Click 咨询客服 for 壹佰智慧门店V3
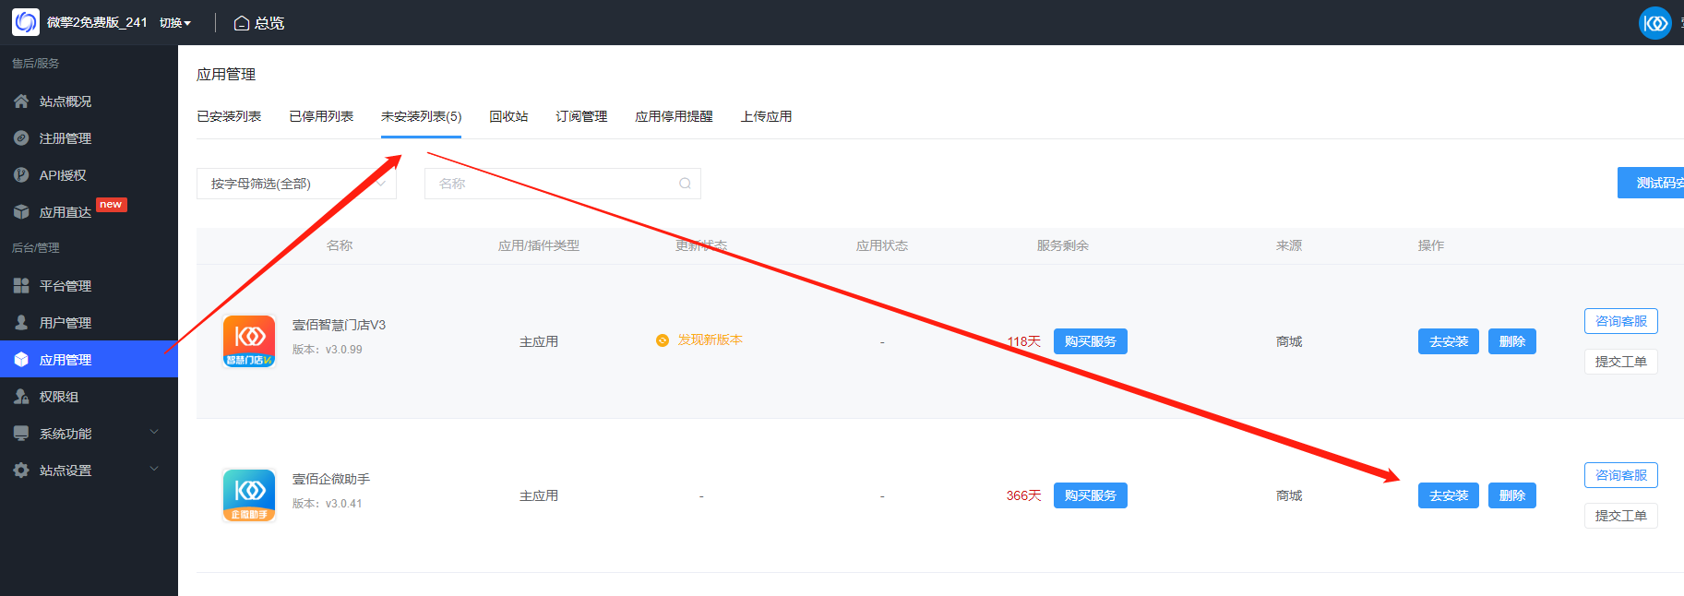The width and height of the screenshot is (1684, 596). tap(1621, 321)
